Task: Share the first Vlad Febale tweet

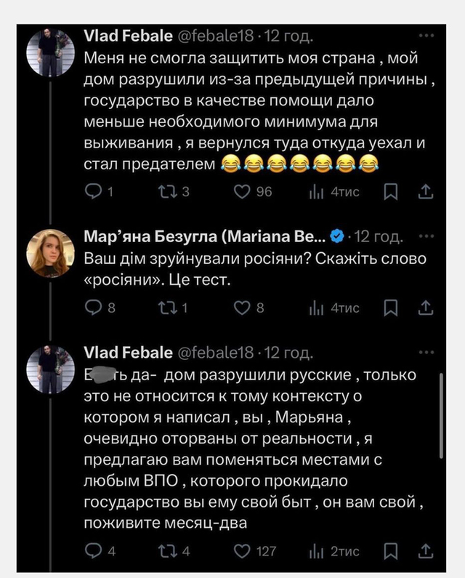Action: click(427, 192)
